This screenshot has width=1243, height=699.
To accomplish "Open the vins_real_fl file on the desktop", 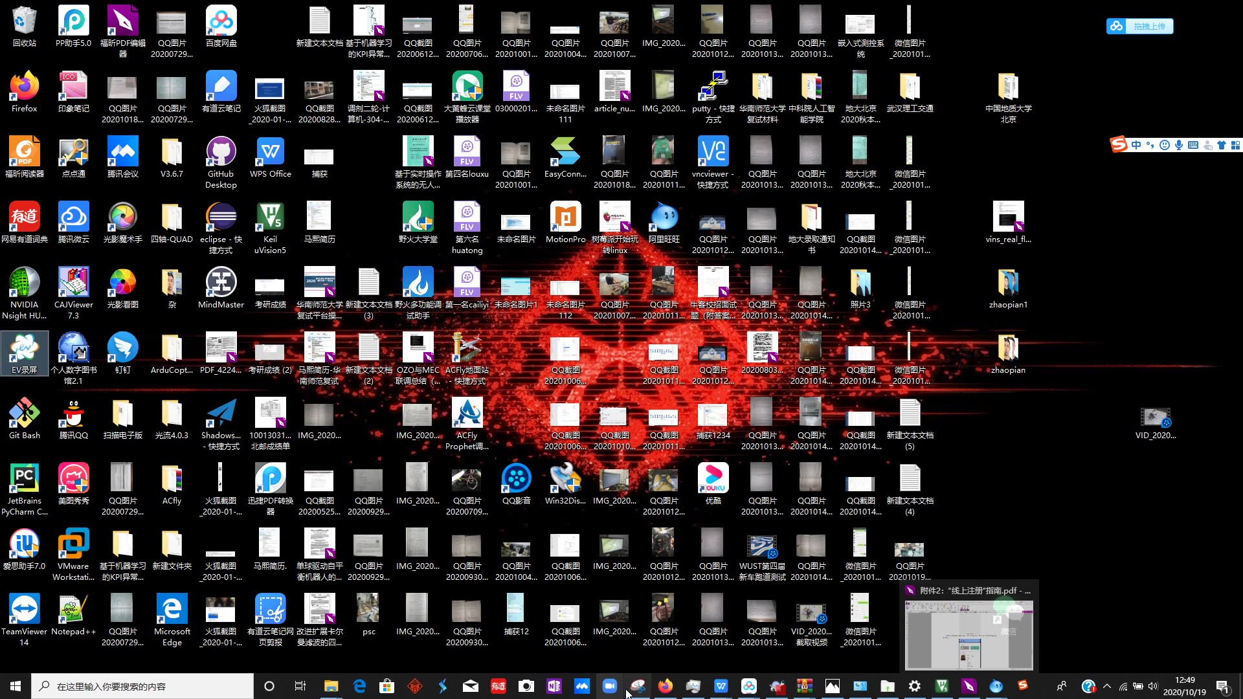I will 1008,222.
